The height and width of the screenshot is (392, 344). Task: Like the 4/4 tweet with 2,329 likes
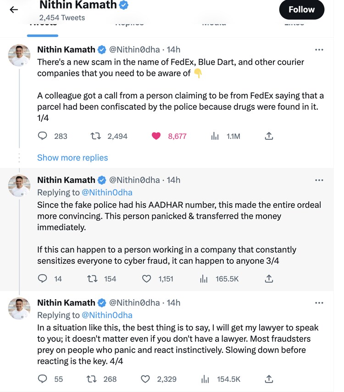point(145,379)
